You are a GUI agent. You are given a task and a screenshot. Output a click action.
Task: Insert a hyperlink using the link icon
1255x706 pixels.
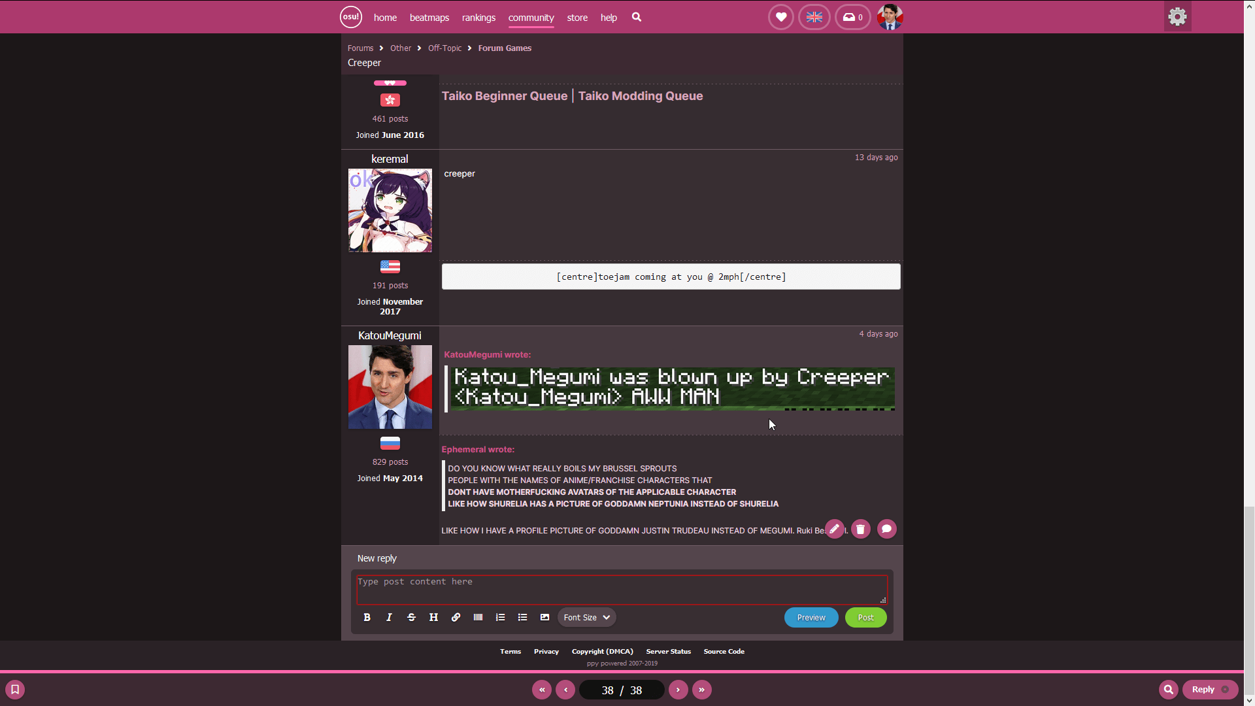(x=456, y=617)
